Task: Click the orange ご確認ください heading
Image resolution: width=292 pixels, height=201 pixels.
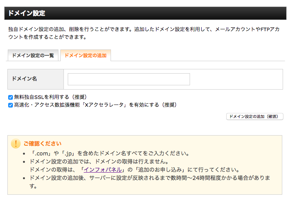Action: tap(42, 144)
